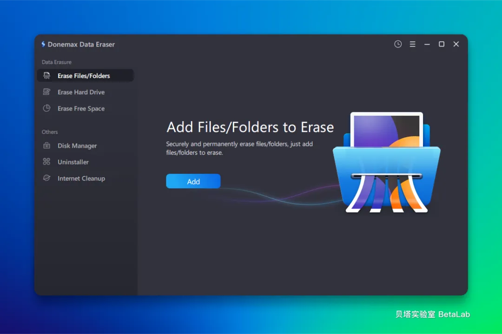Maximize the Donemax Data Eraser window
Image resolution: width=502 pixels, height=334 pixels.
point(442,44)
